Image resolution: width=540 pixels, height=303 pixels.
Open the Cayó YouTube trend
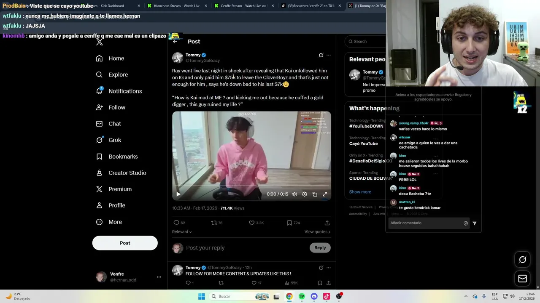(x=363, y=144)
